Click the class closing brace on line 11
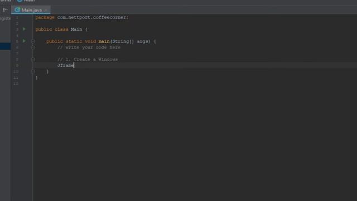This screenshot has height=201, width=357. tap(36, 78)
